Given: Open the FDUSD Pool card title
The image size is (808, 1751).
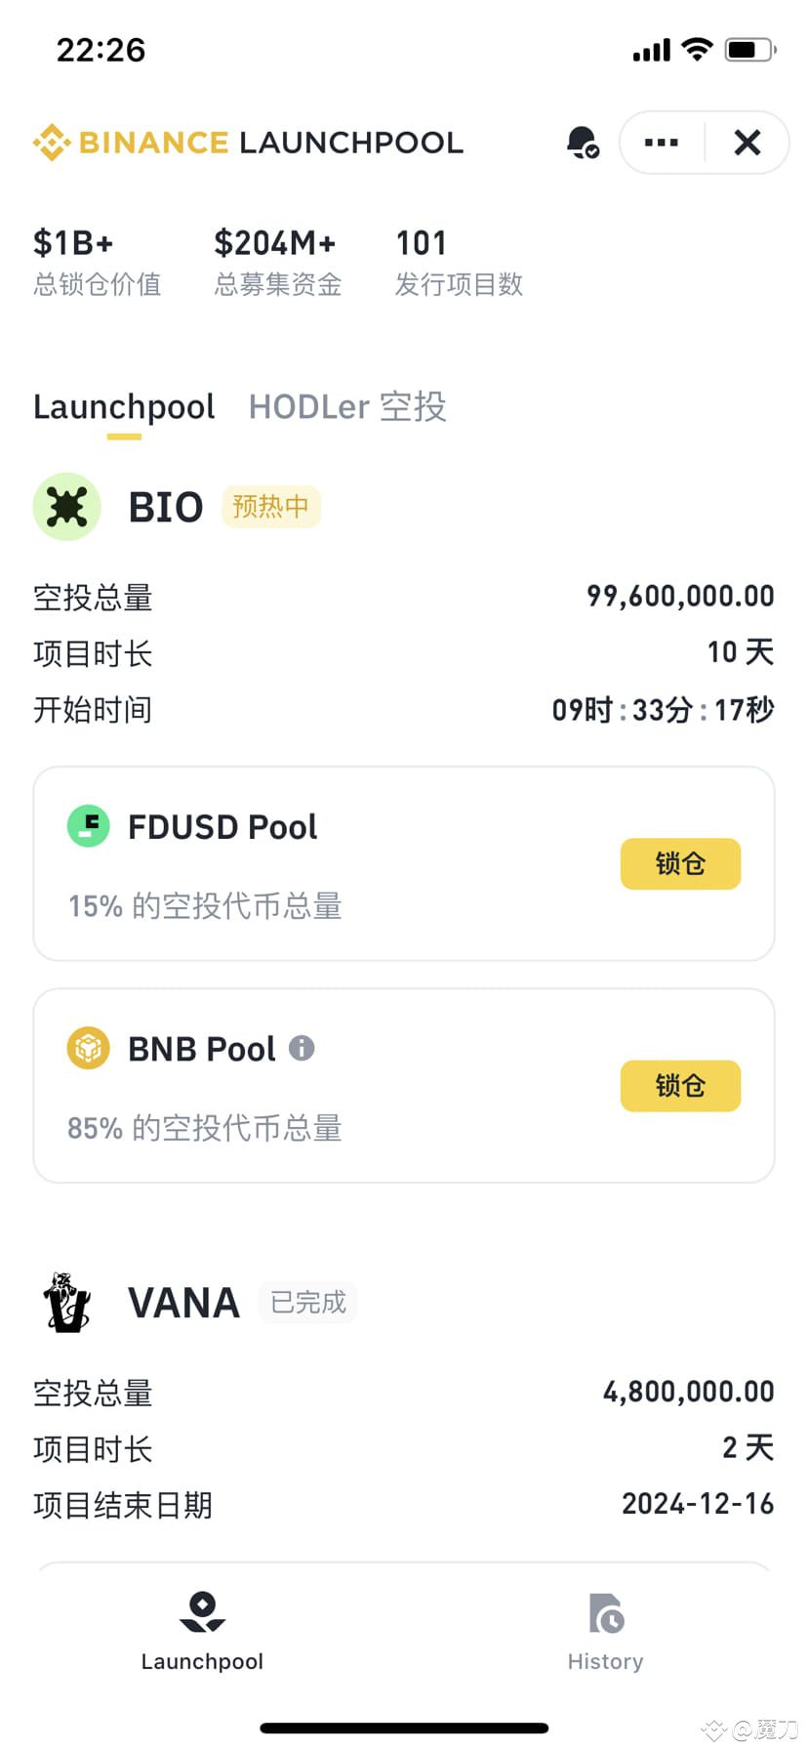Looking at the screenshot, I should 222,826.
